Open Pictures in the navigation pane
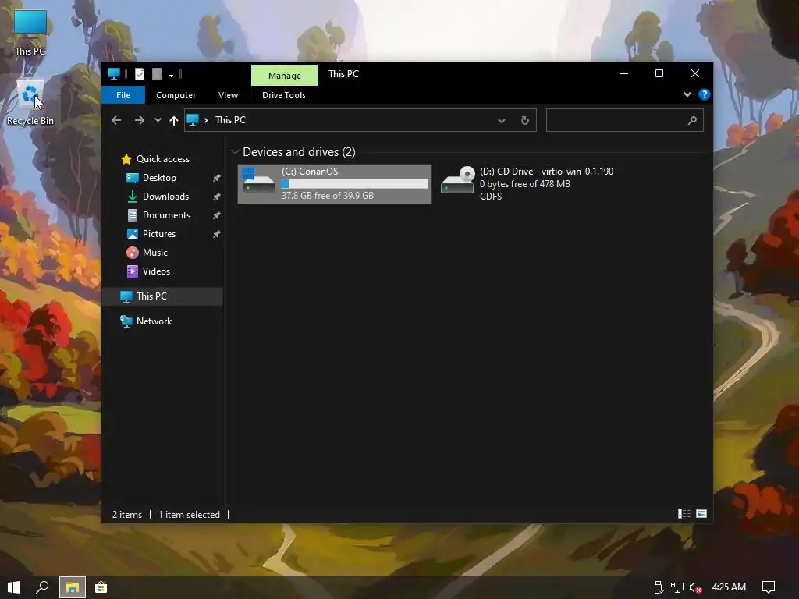 (159, 234)
